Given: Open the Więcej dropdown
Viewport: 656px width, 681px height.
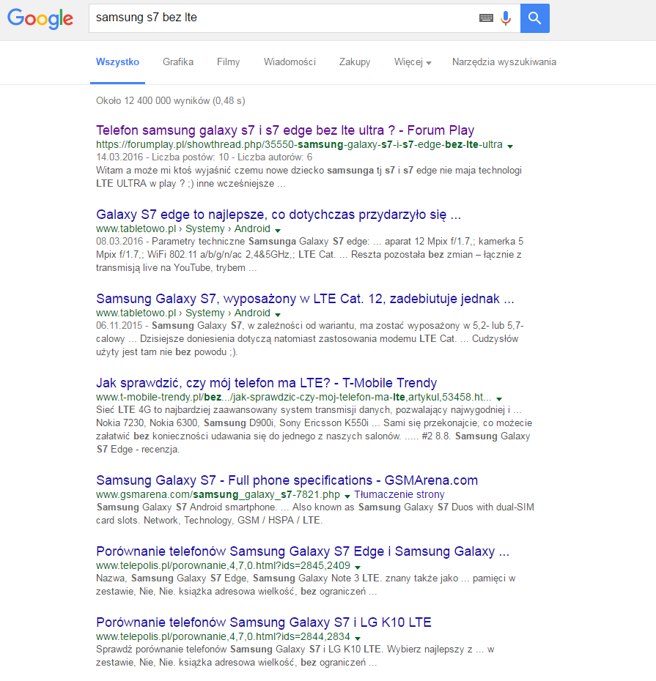Looking at the screenshot, I should (411, 62).
